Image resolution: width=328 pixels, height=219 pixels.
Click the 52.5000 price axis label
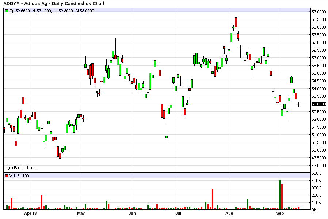[x=319, y=112]
